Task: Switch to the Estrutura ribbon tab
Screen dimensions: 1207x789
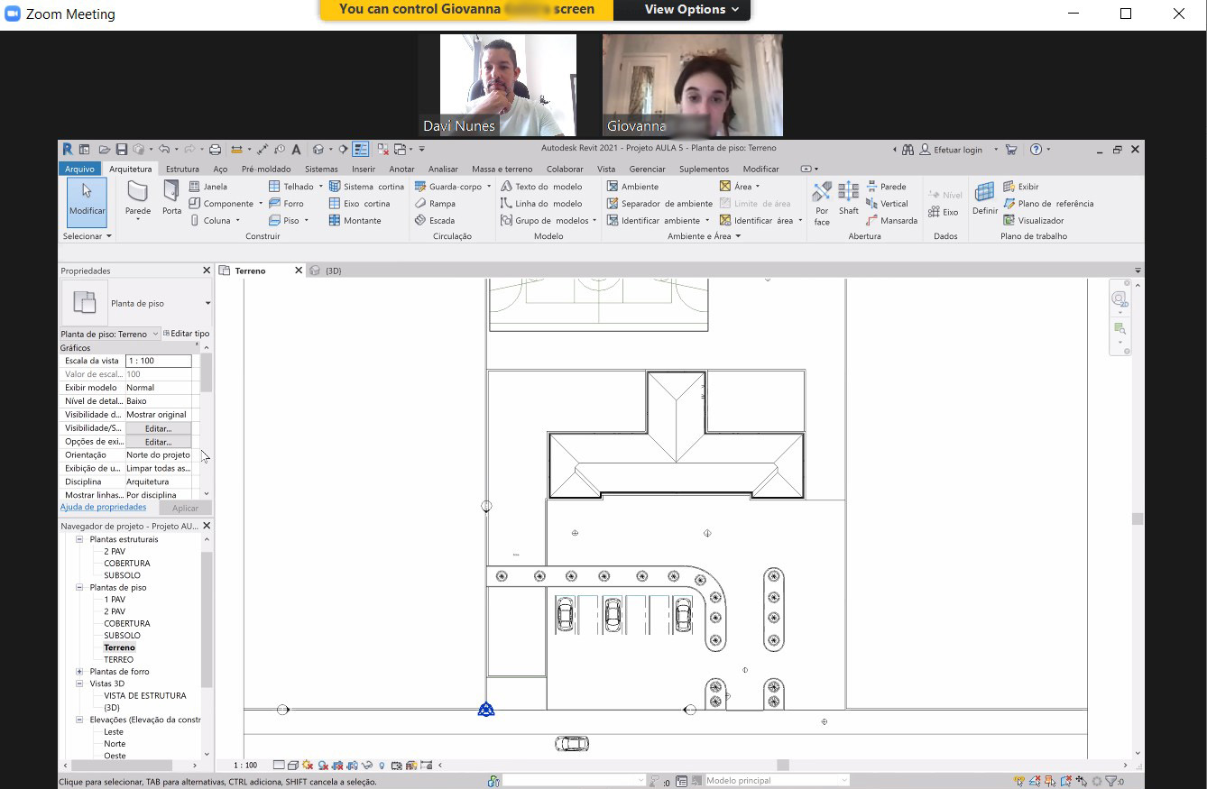Action: (182, 169)
